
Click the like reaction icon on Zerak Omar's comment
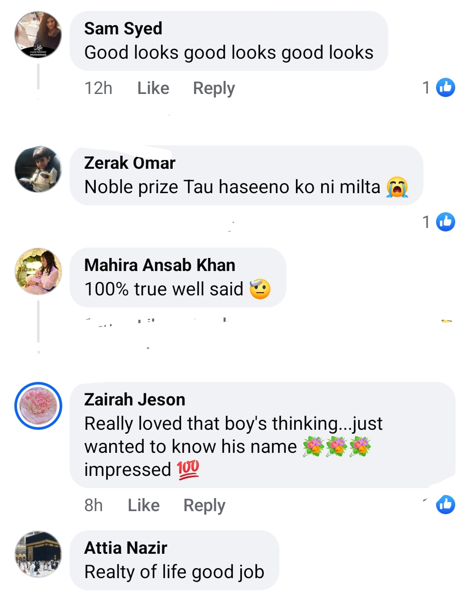(445, 222)
